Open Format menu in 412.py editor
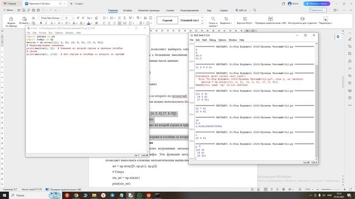 [42, 33]
